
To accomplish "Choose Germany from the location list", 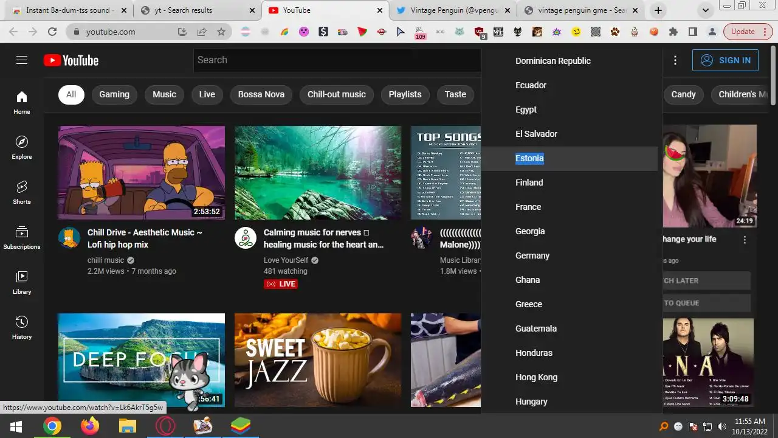I will tap(570, 255).
